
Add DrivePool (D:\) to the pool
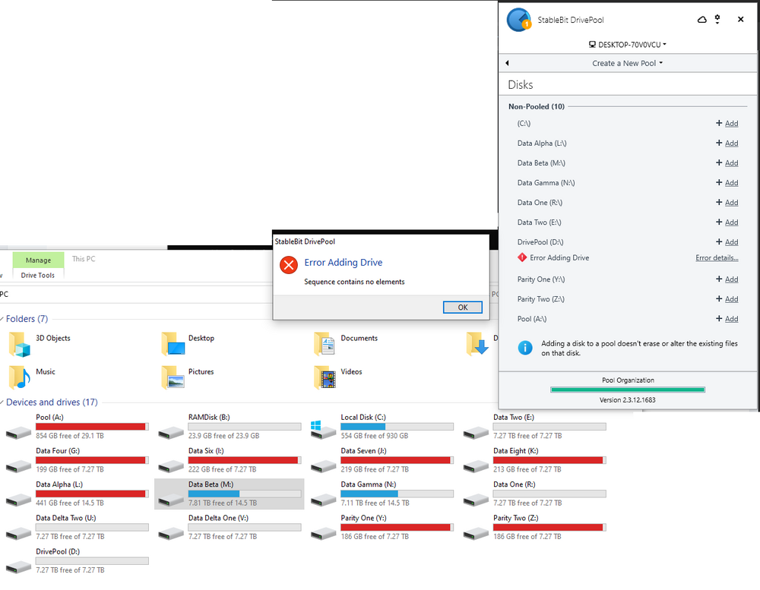[727, 242]
